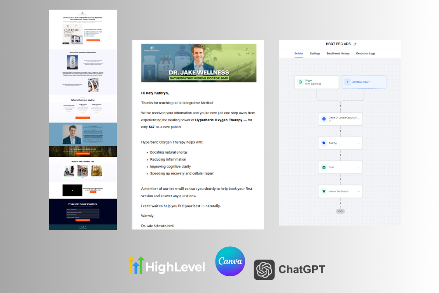Click the blue tag icon on Add Tag
This screenshot has height=293, width=439.
coord(324,143)
